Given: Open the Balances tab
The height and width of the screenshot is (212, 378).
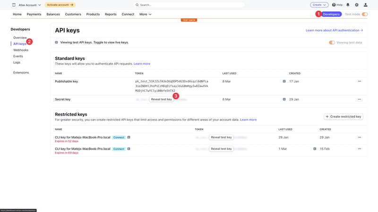Looking at the screenshot, I should pyautogui.click(x=53, y=14).
